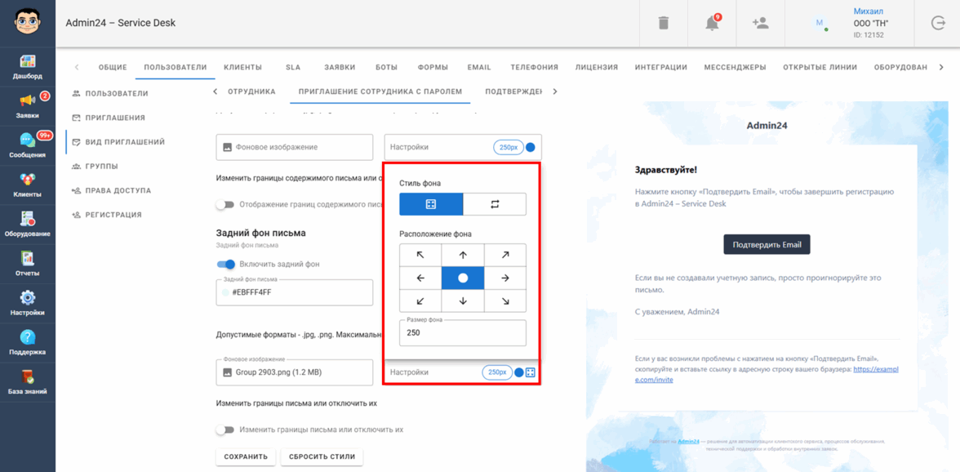Click the logout icon

[938, 23]
